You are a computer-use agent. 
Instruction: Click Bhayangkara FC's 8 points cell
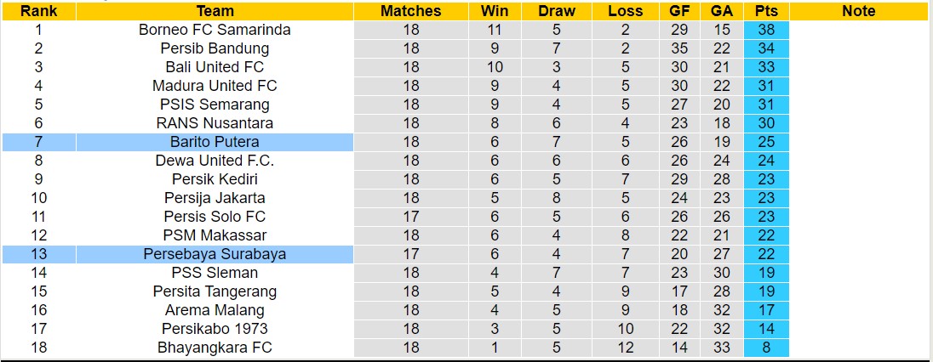click(765, 348)
